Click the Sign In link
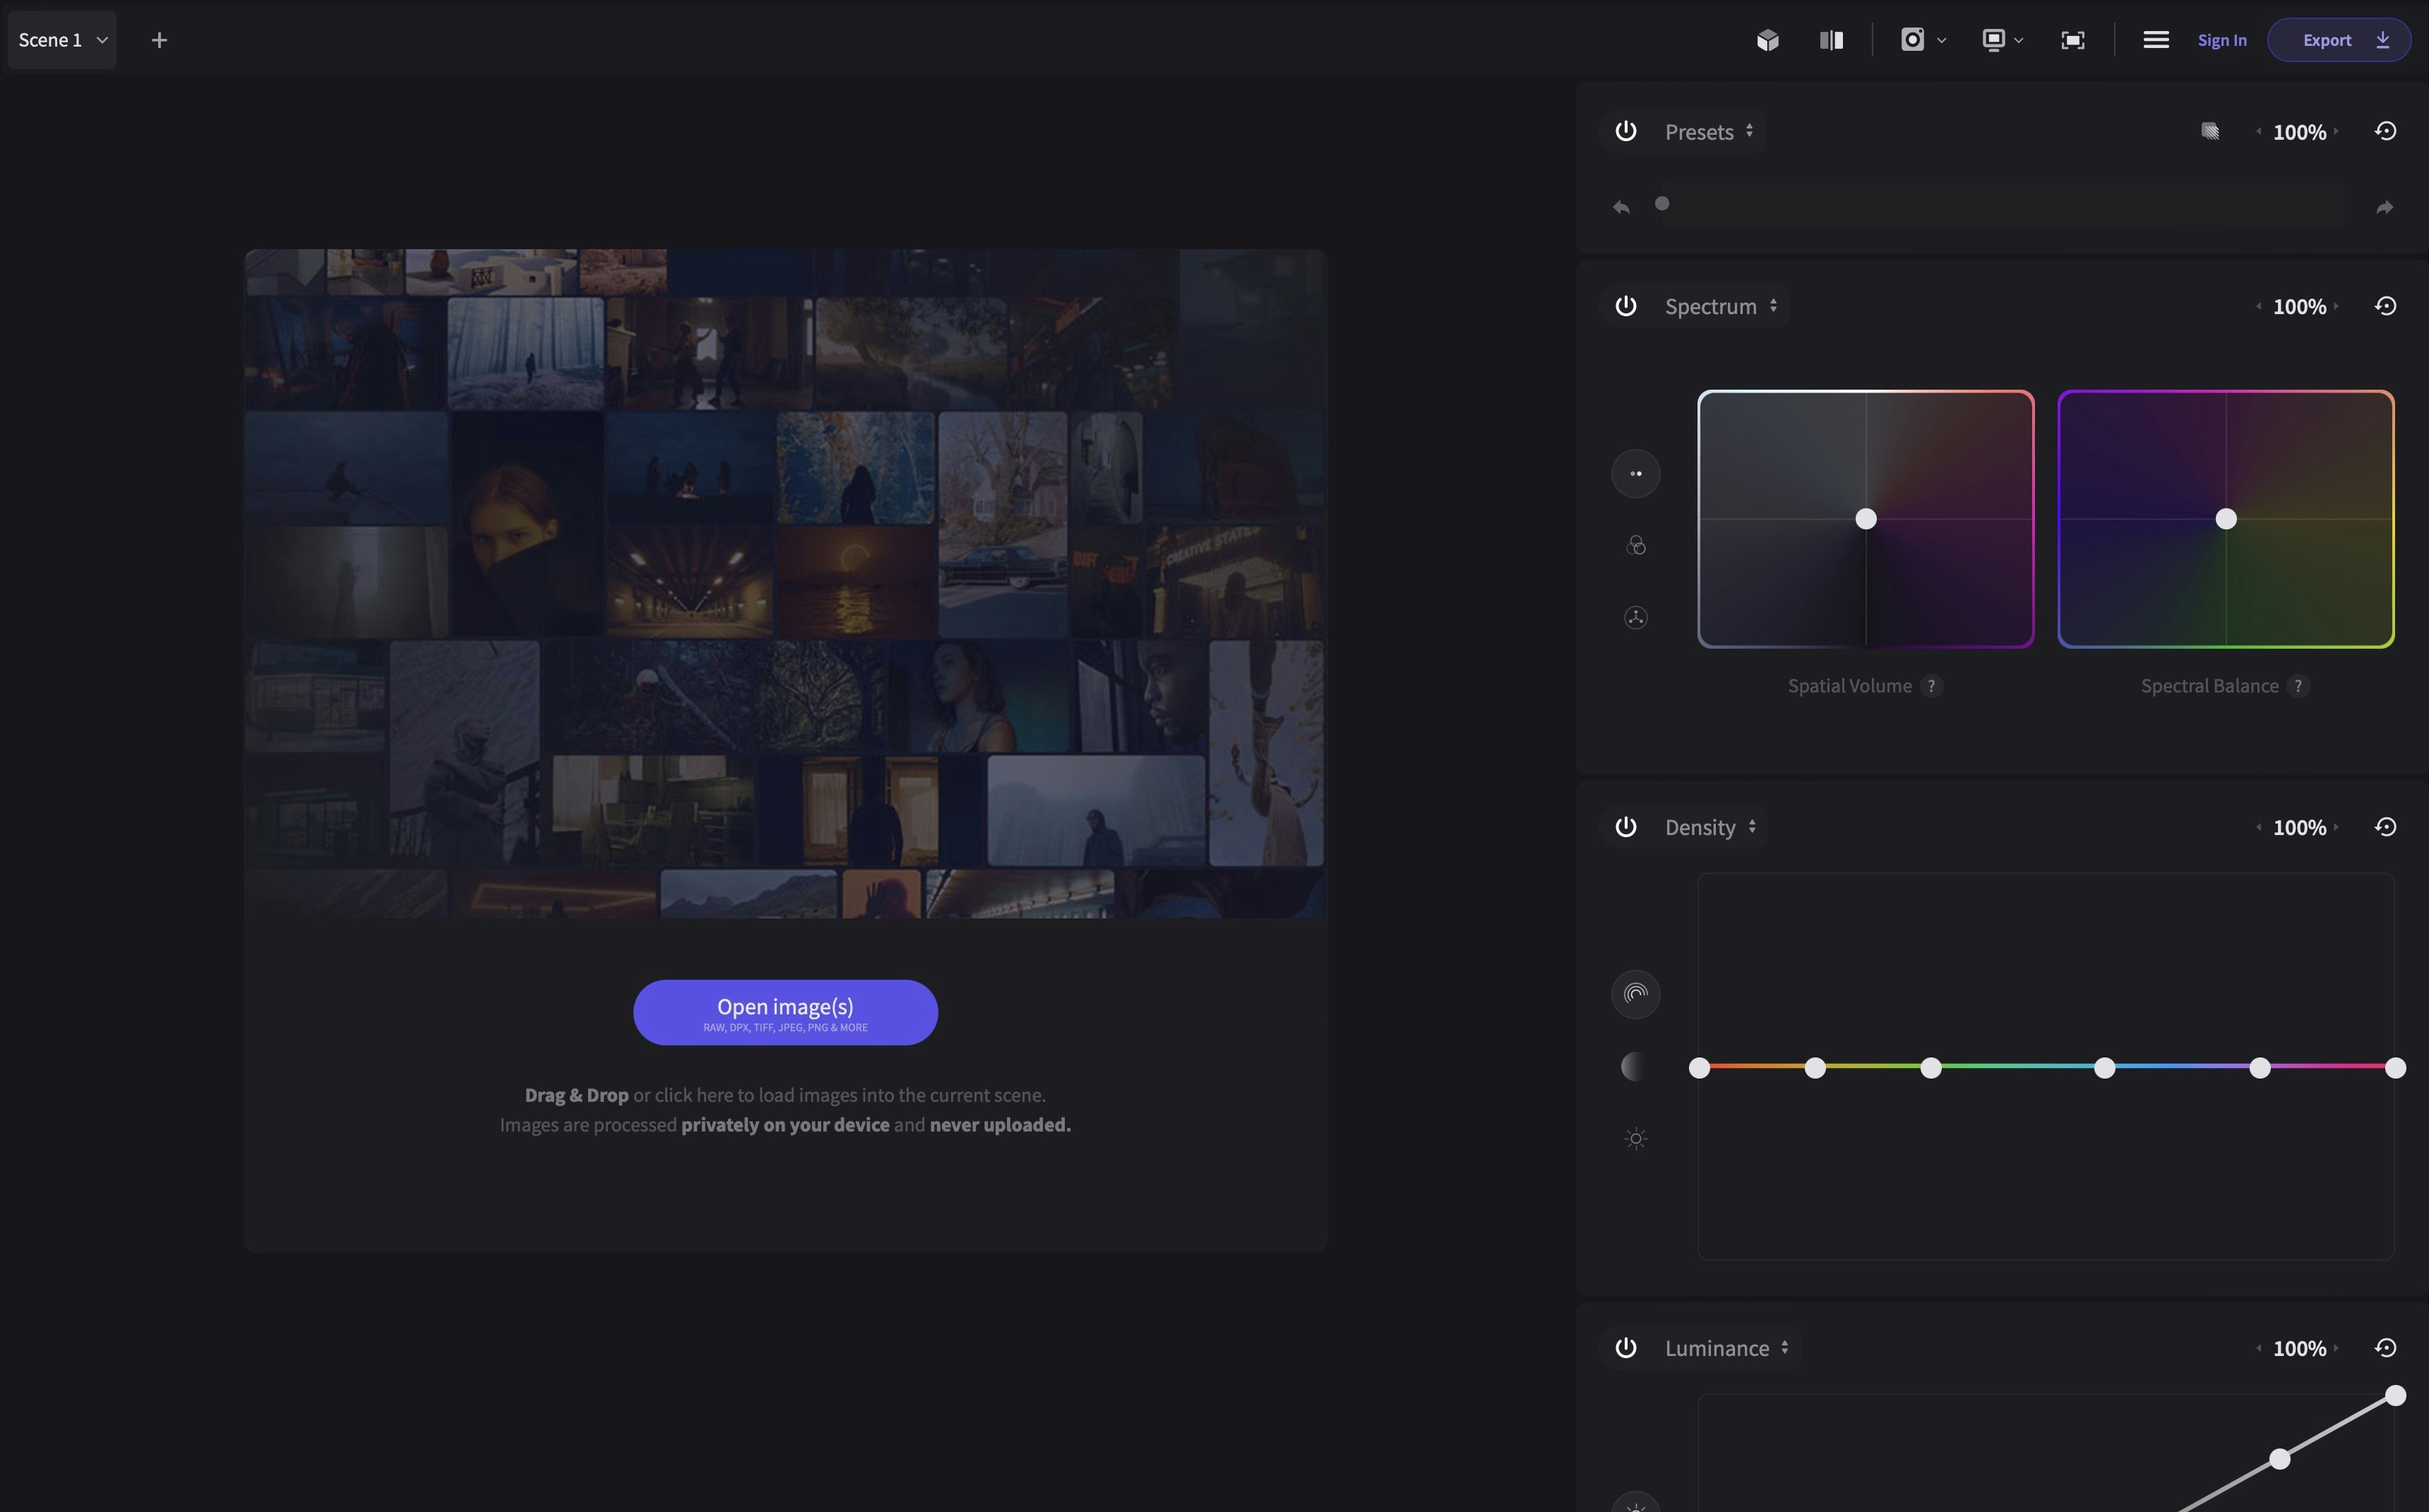The width and height of the screenshot is (2429, 1512). point(2222,40)
